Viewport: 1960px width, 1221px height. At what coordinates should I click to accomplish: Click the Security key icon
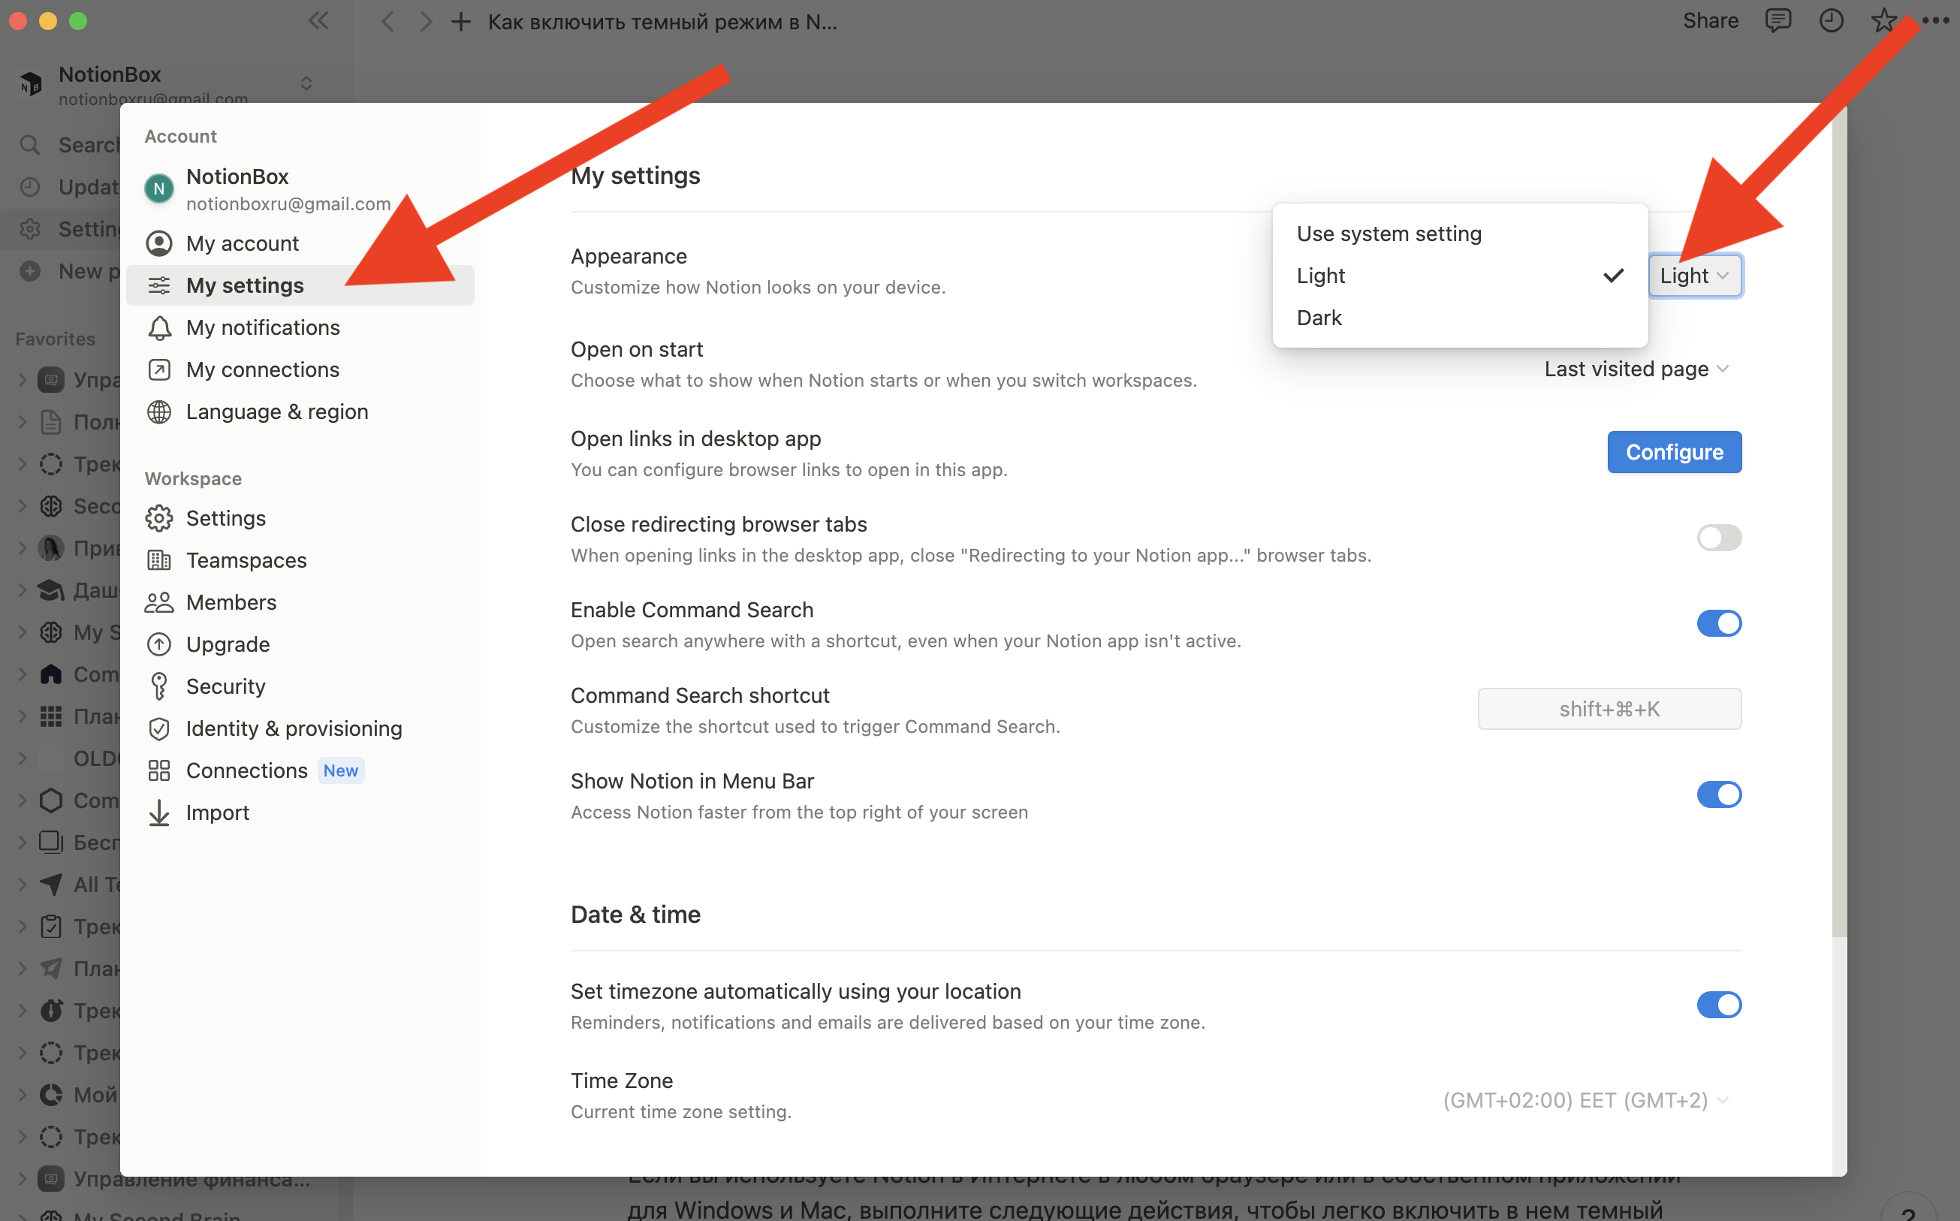(159, 686)
